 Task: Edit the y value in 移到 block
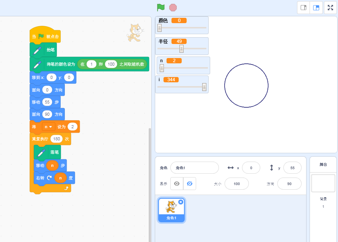69,77
